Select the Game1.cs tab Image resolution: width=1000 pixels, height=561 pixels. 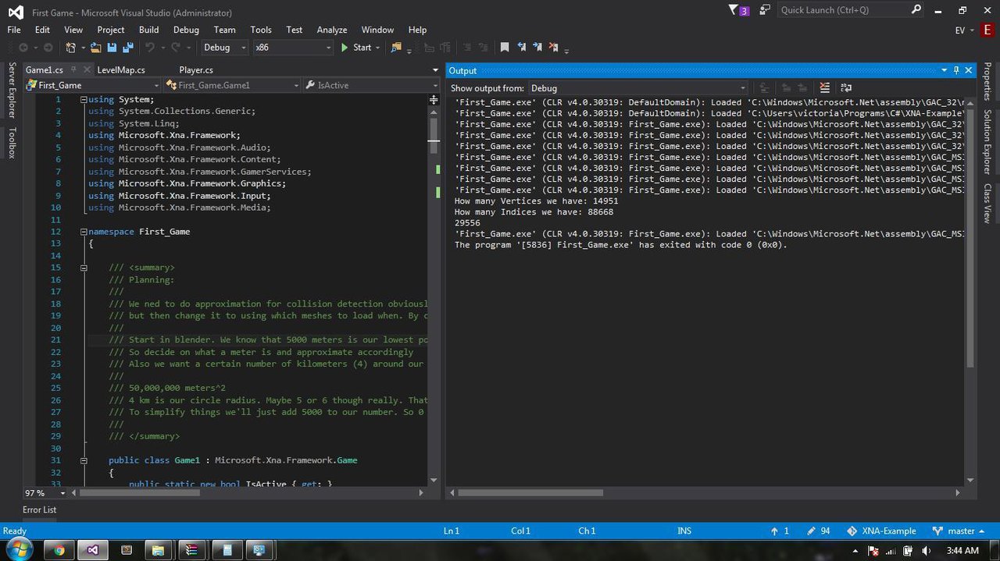click(45, 70)
